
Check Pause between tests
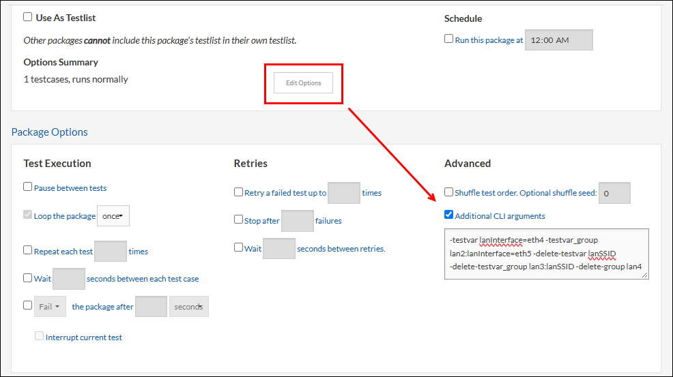(x=27, y=187)
